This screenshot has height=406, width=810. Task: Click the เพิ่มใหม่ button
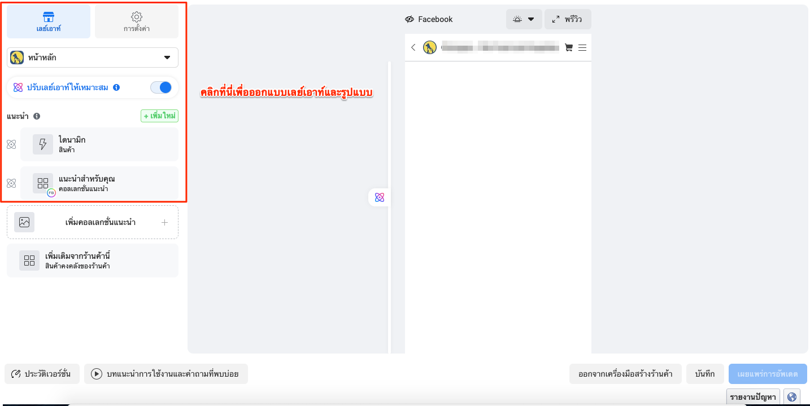pos(160,116)
